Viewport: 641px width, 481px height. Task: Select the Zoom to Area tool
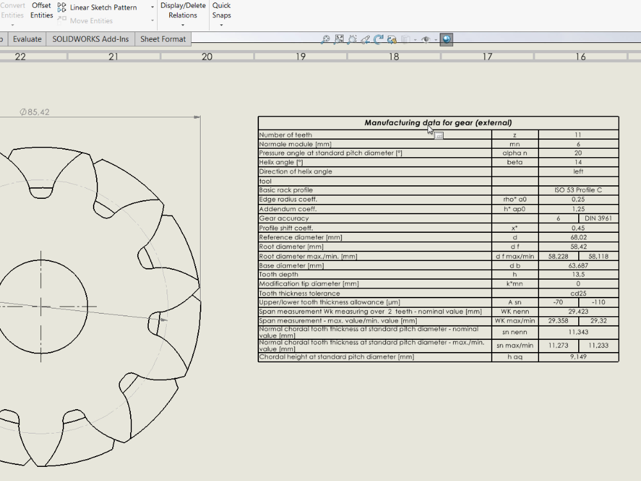(339, 39)
